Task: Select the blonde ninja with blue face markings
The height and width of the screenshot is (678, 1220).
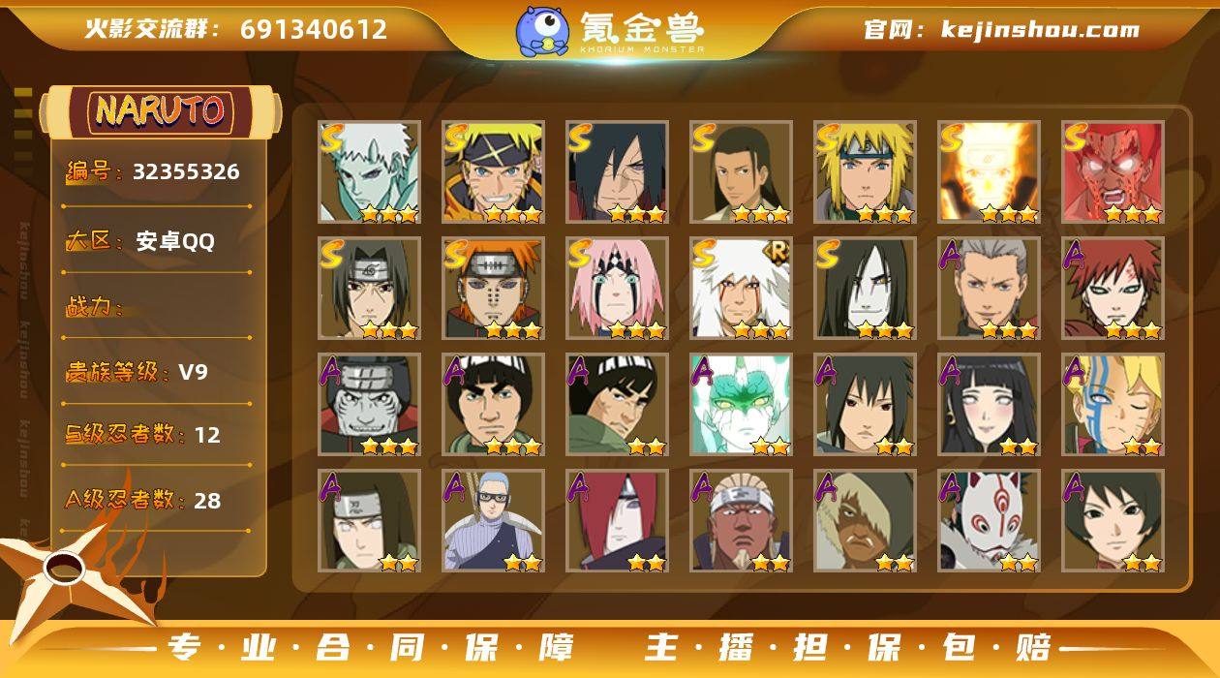Action: 1113,405
